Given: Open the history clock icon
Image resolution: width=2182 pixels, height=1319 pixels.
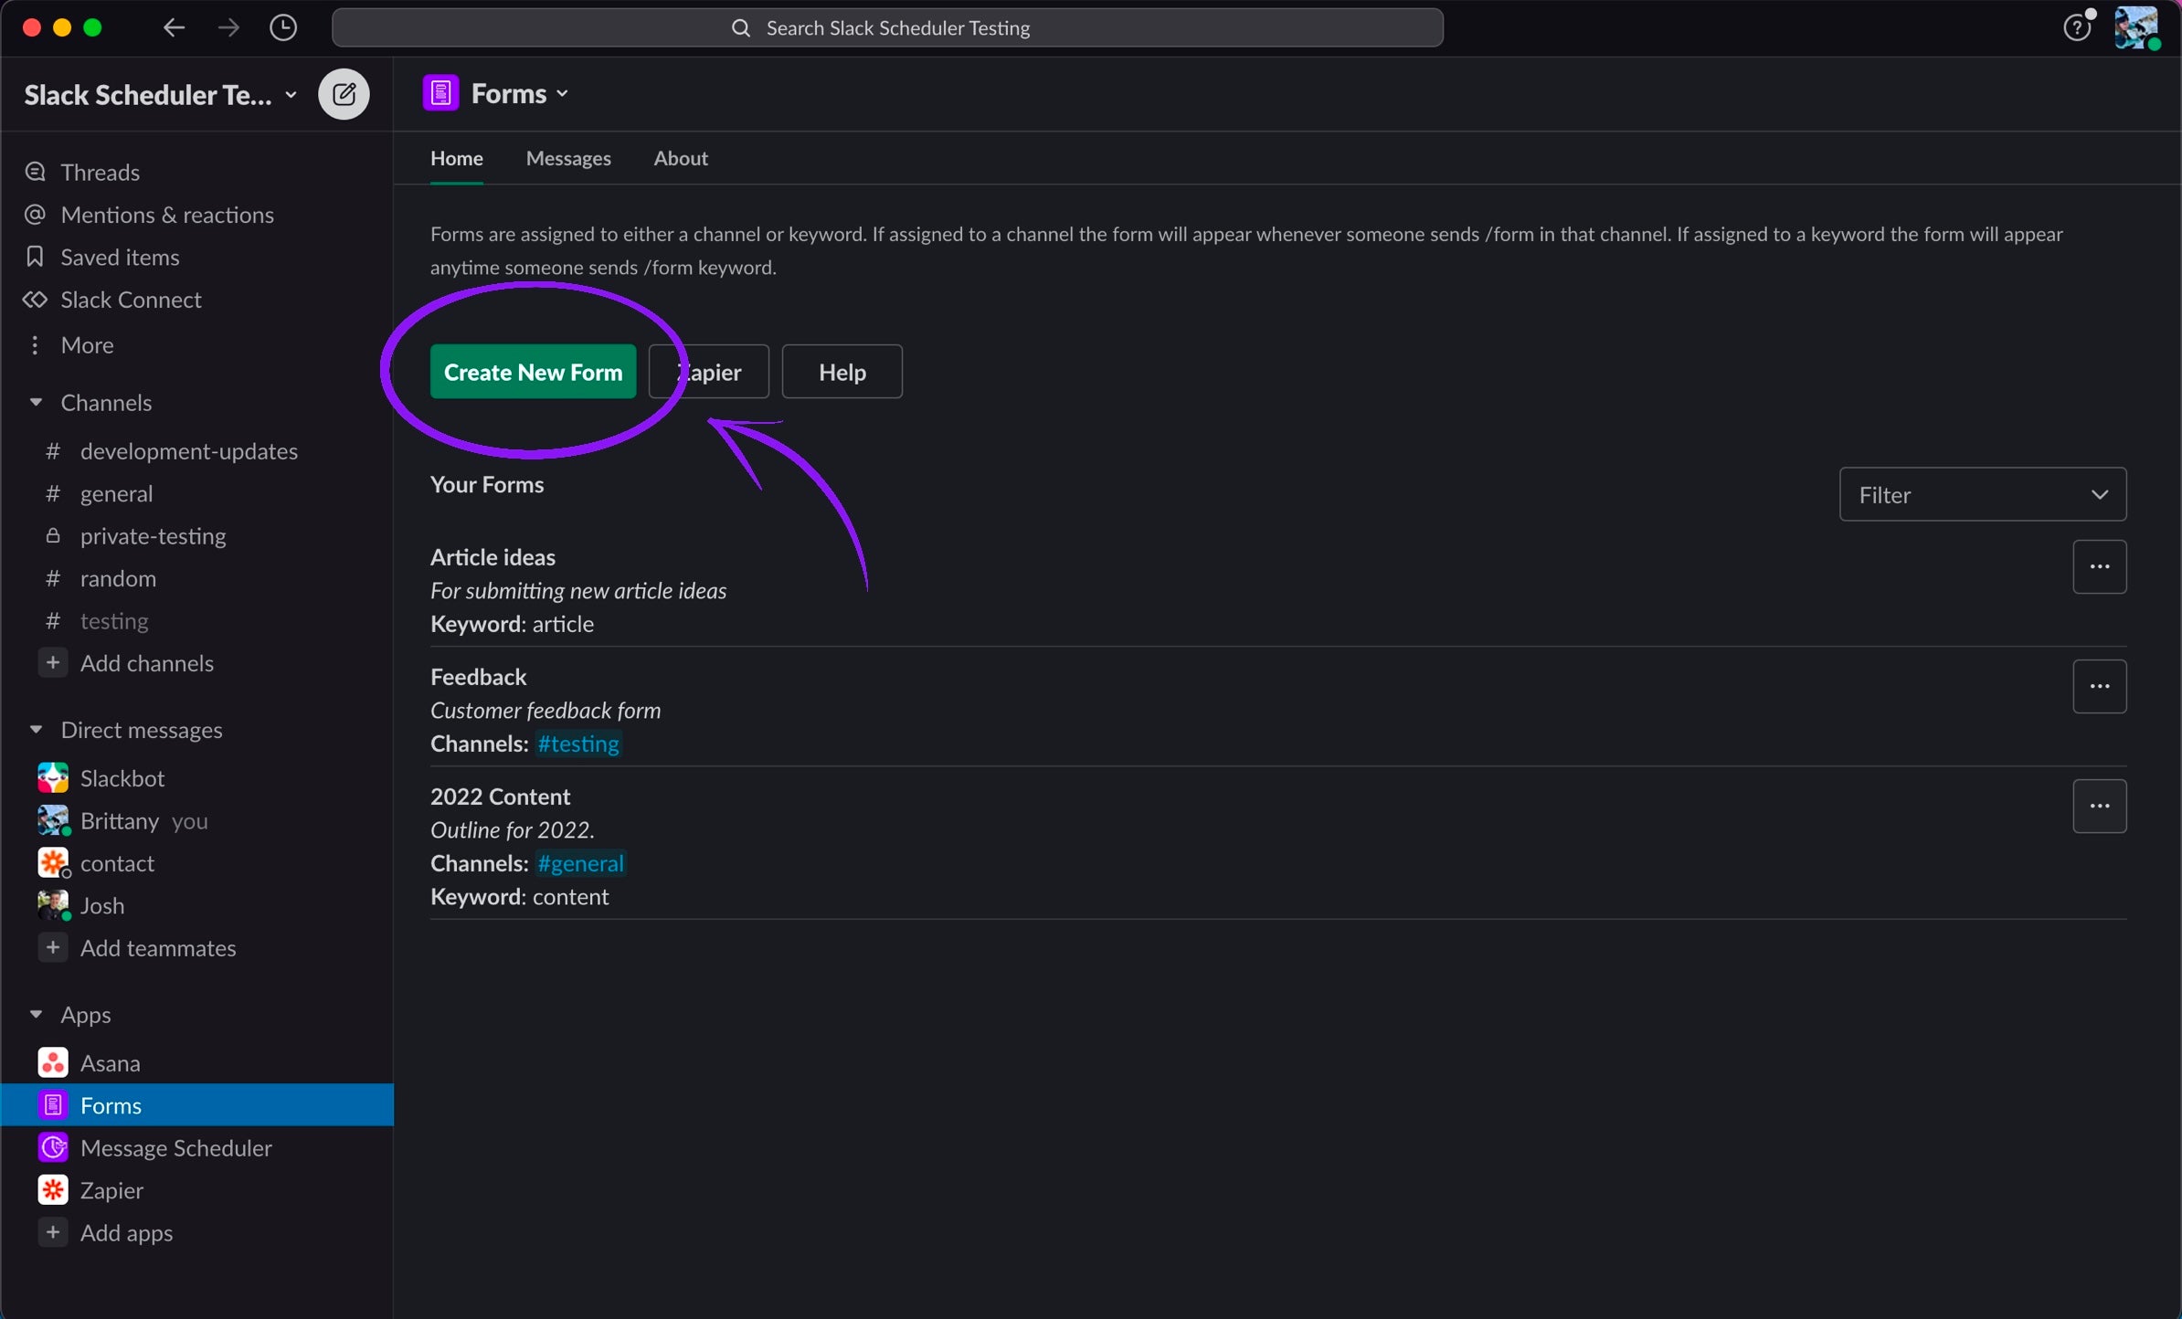Looking at the screenshot, I should pyautogui.click(x=283, y=27).
